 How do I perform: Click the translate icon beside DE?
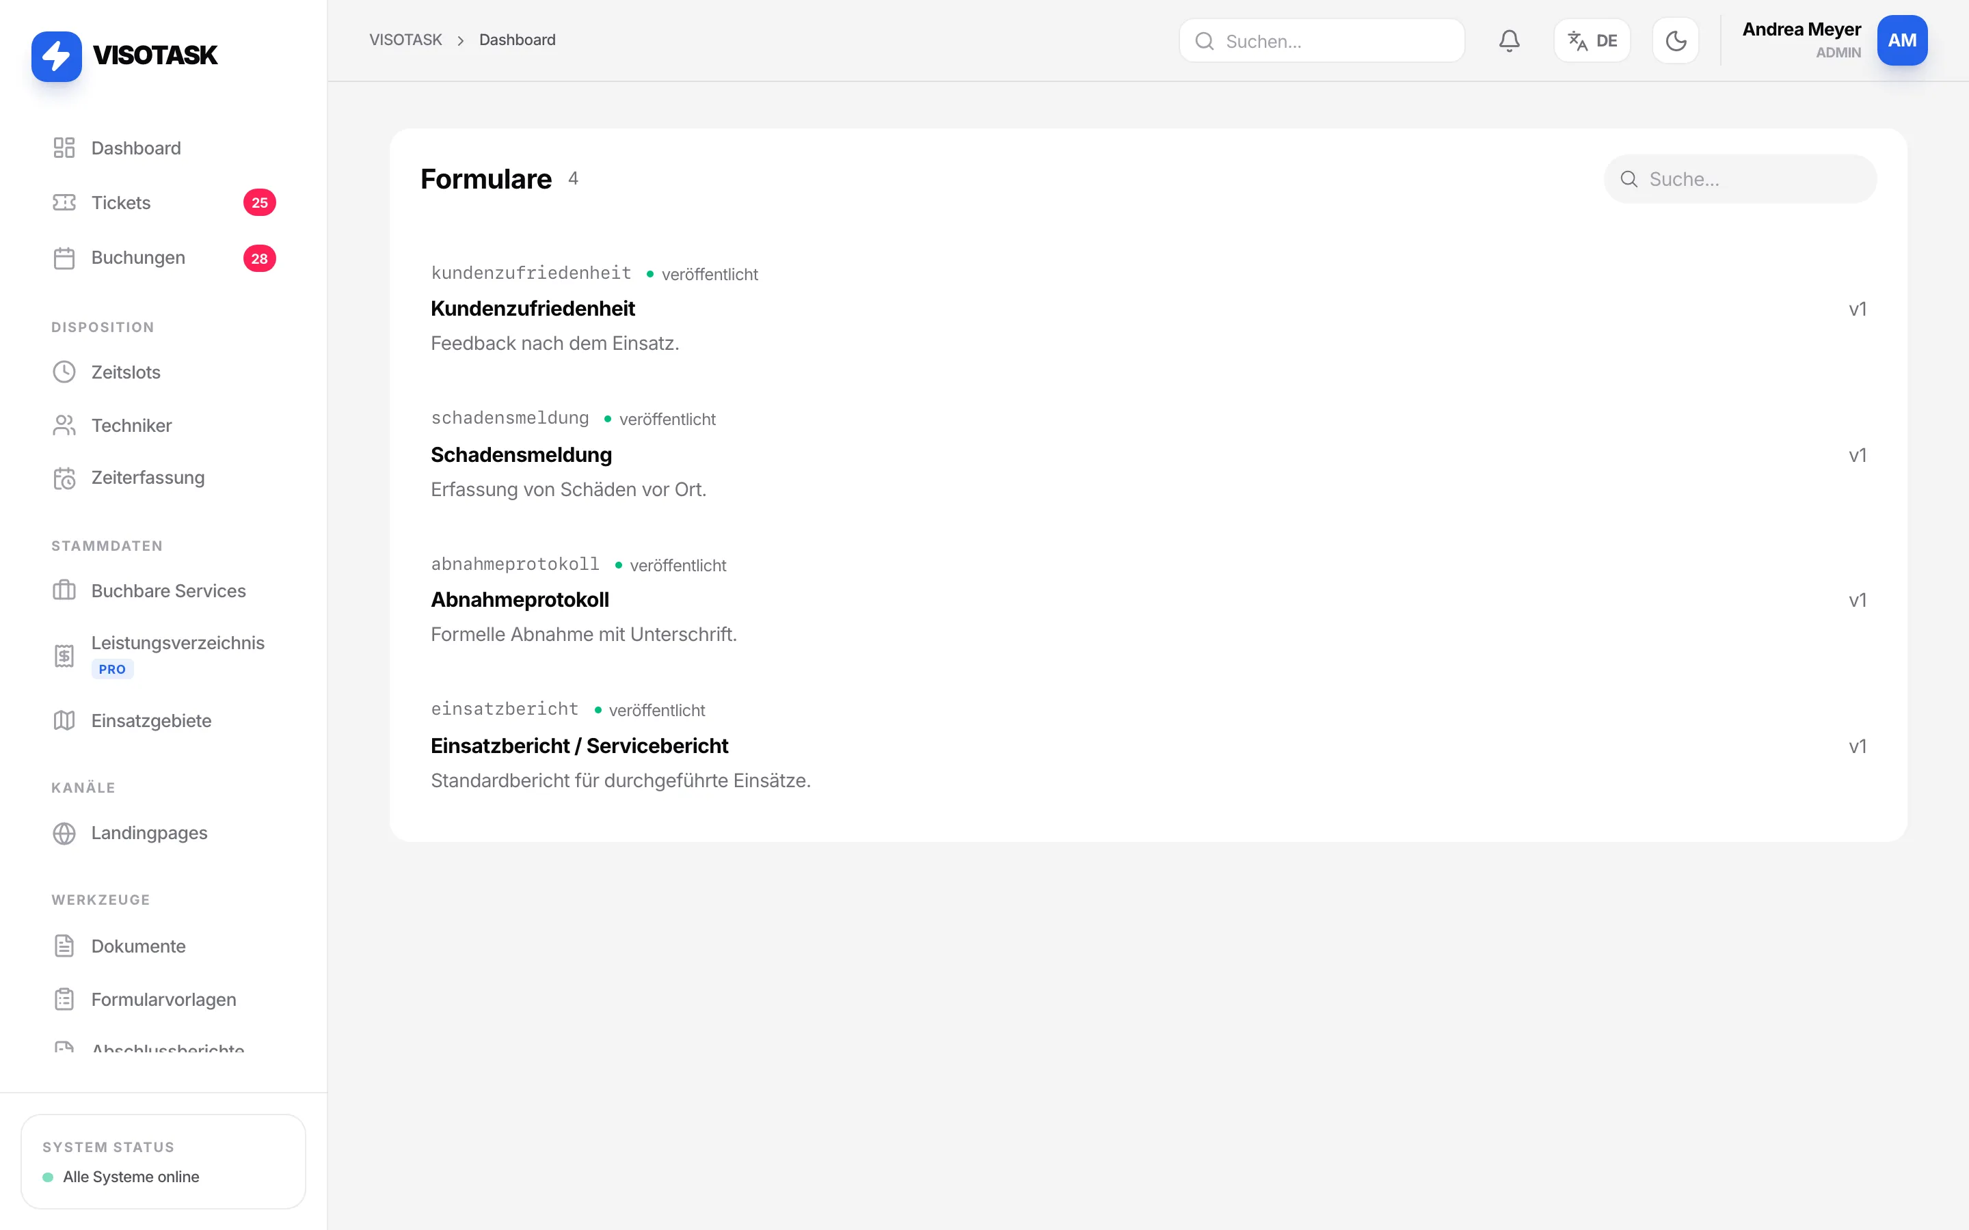click(1577, 41)
